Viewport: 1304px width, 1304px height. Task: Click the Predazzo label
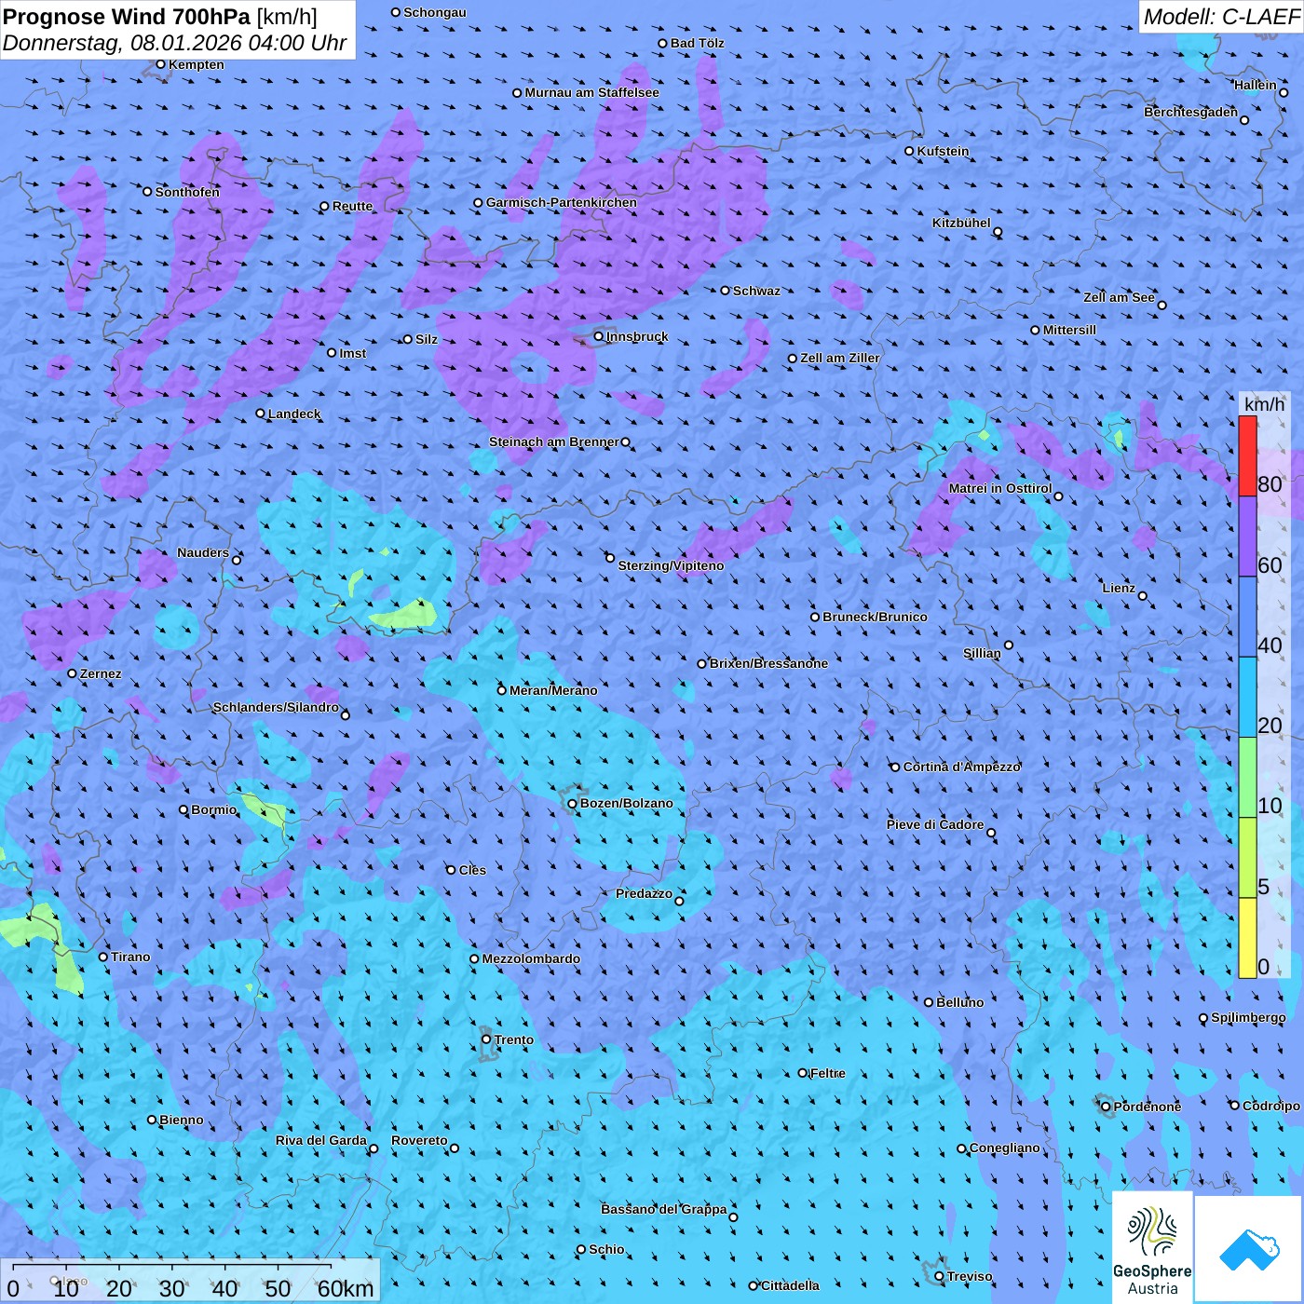coord(645,893)
